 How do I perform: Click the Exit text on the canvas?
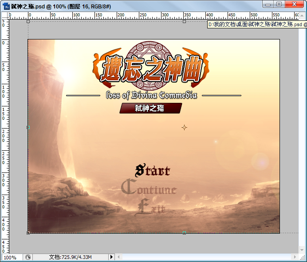coord(150,207)
